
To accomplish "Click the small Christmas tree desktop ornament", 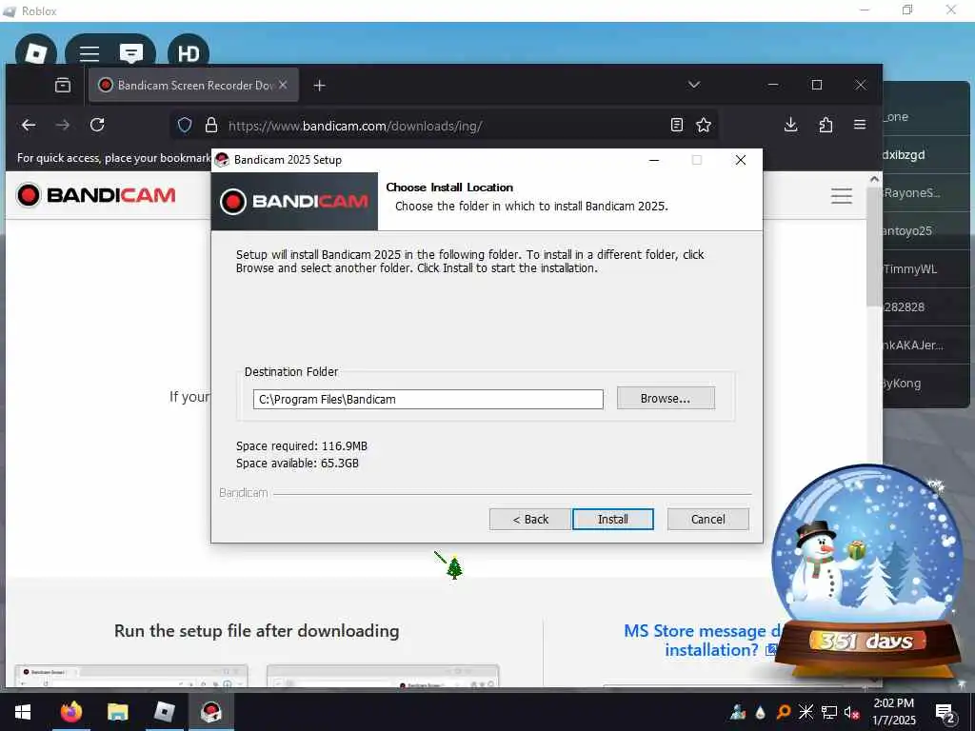I will [x=454, y=567].
